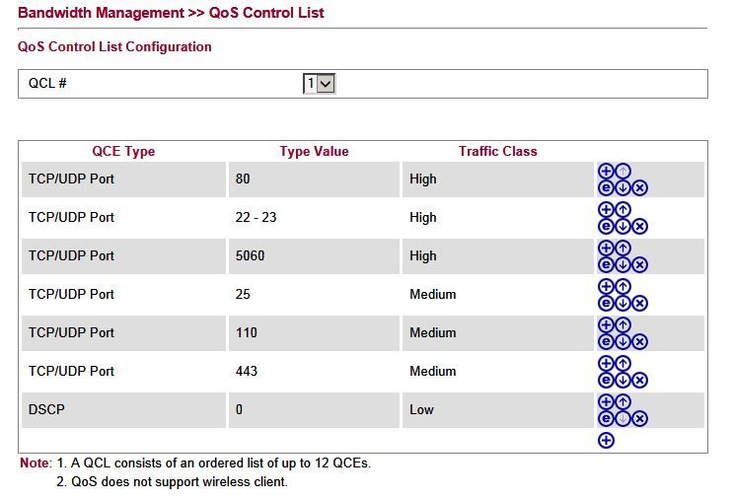Click the Traffic Class column header
Image resolution: width=733 pixels, height=499 pixels.
[x=497, y=151]
